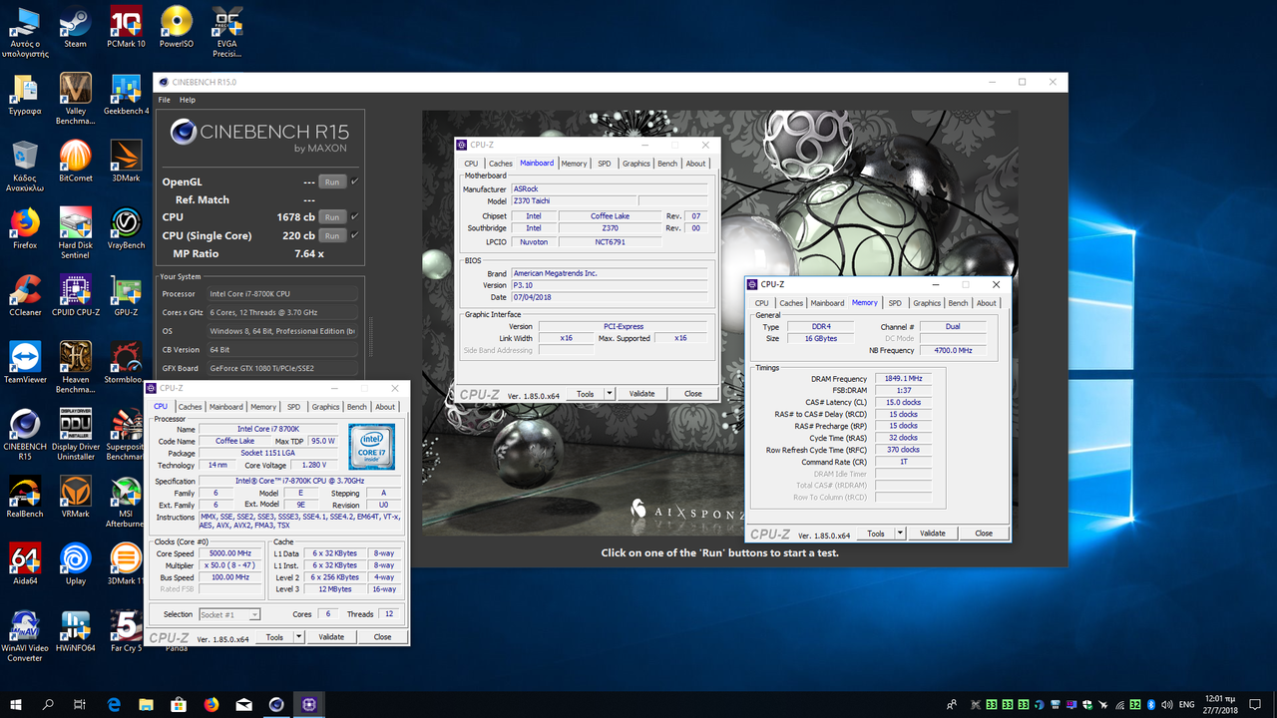Open the File menu in Cinebench
The height and width of the screenshot is (718, 1277).
[164, 100]
